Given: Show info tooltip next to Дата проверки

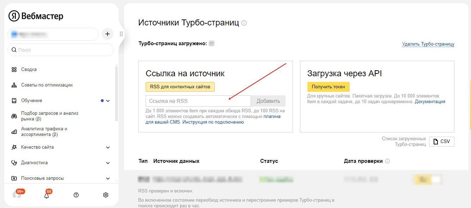Looking at the screenshot, I should click(387, 161).
